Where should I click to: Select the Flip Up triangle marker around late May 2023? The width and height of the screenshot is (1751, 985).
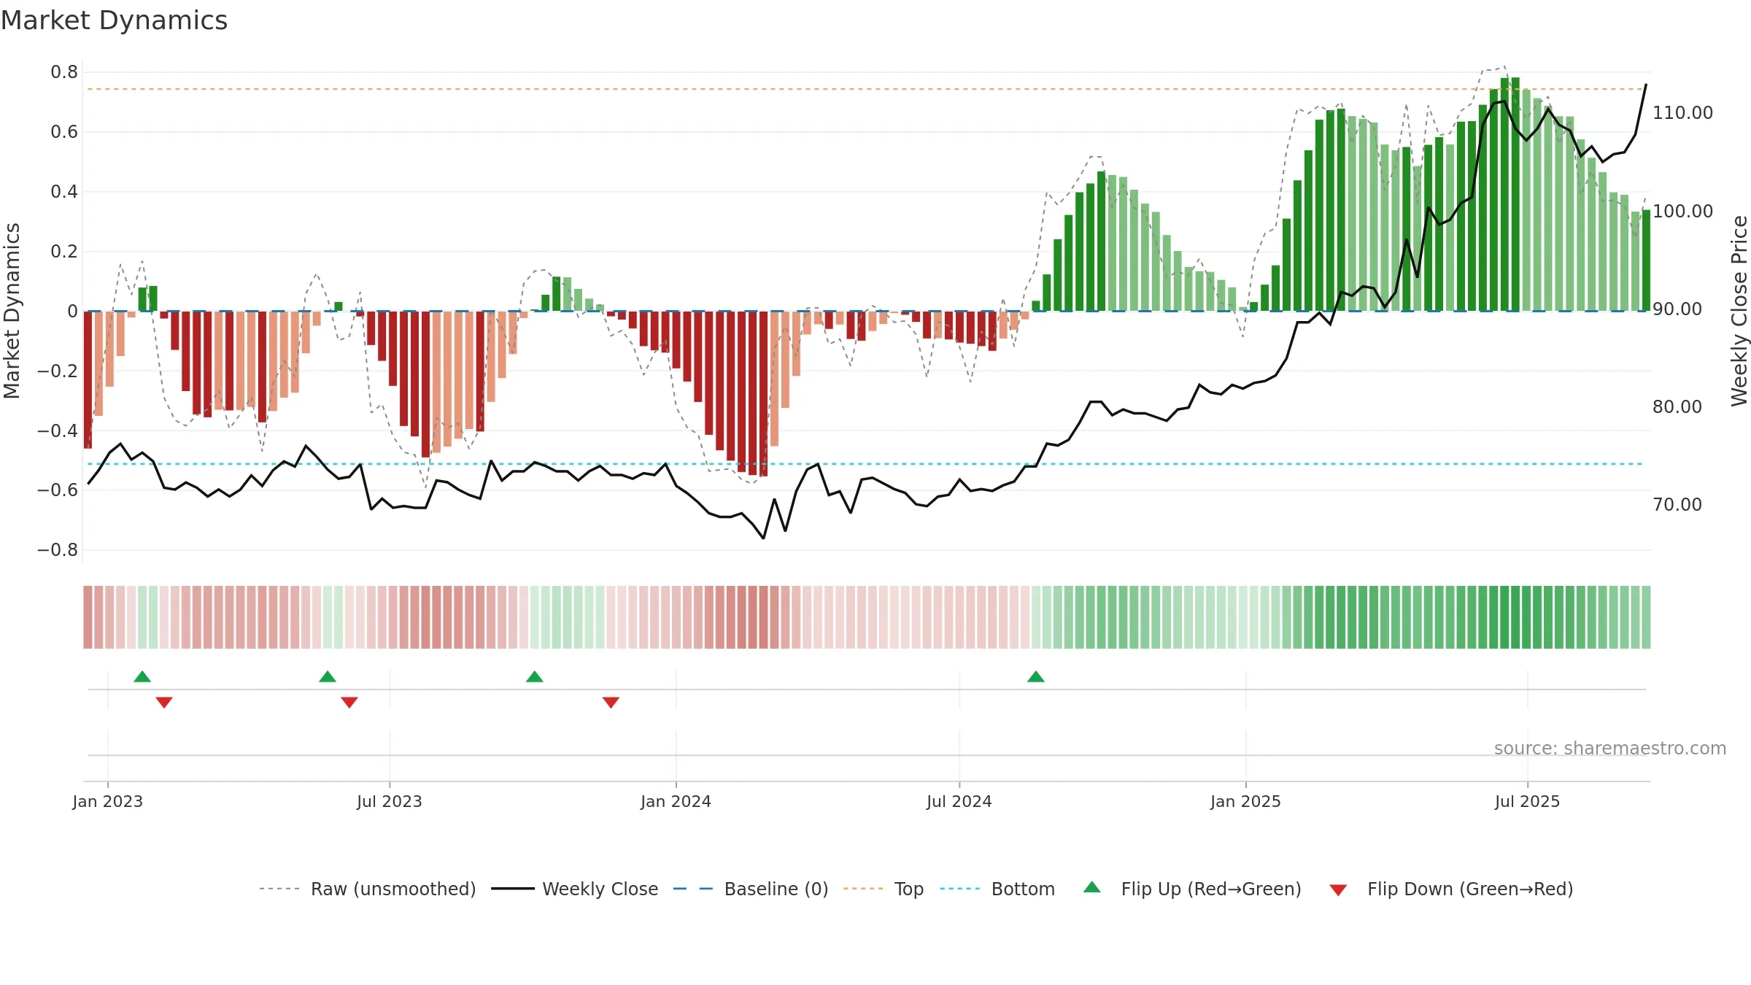(328, 676)
